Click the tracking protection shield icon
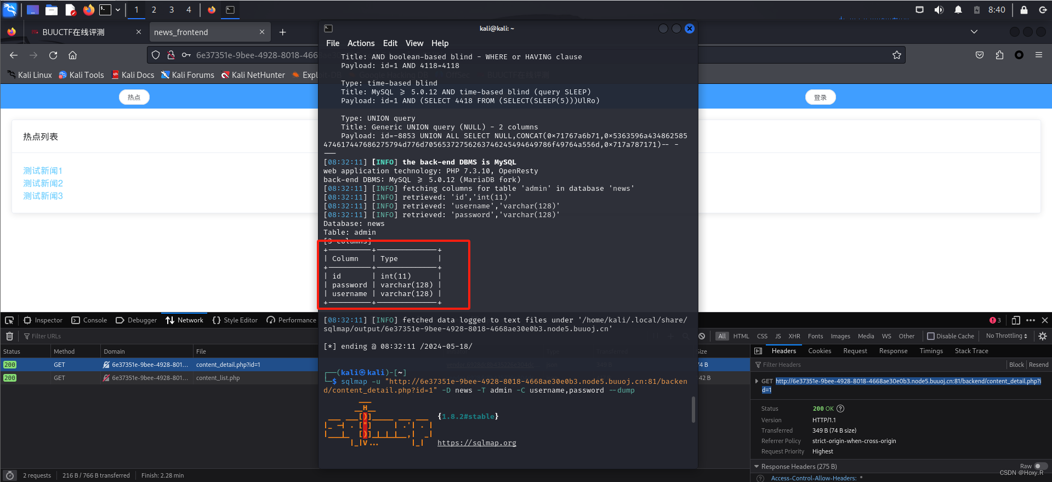 pyautogui.click(x=156, y=55)
